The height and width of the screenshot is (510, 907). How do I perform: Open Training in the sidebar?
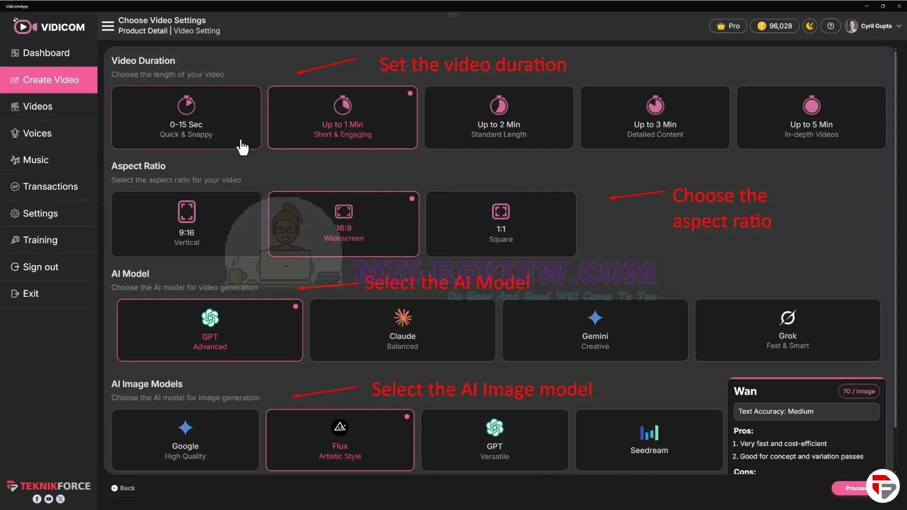[49, 240]
